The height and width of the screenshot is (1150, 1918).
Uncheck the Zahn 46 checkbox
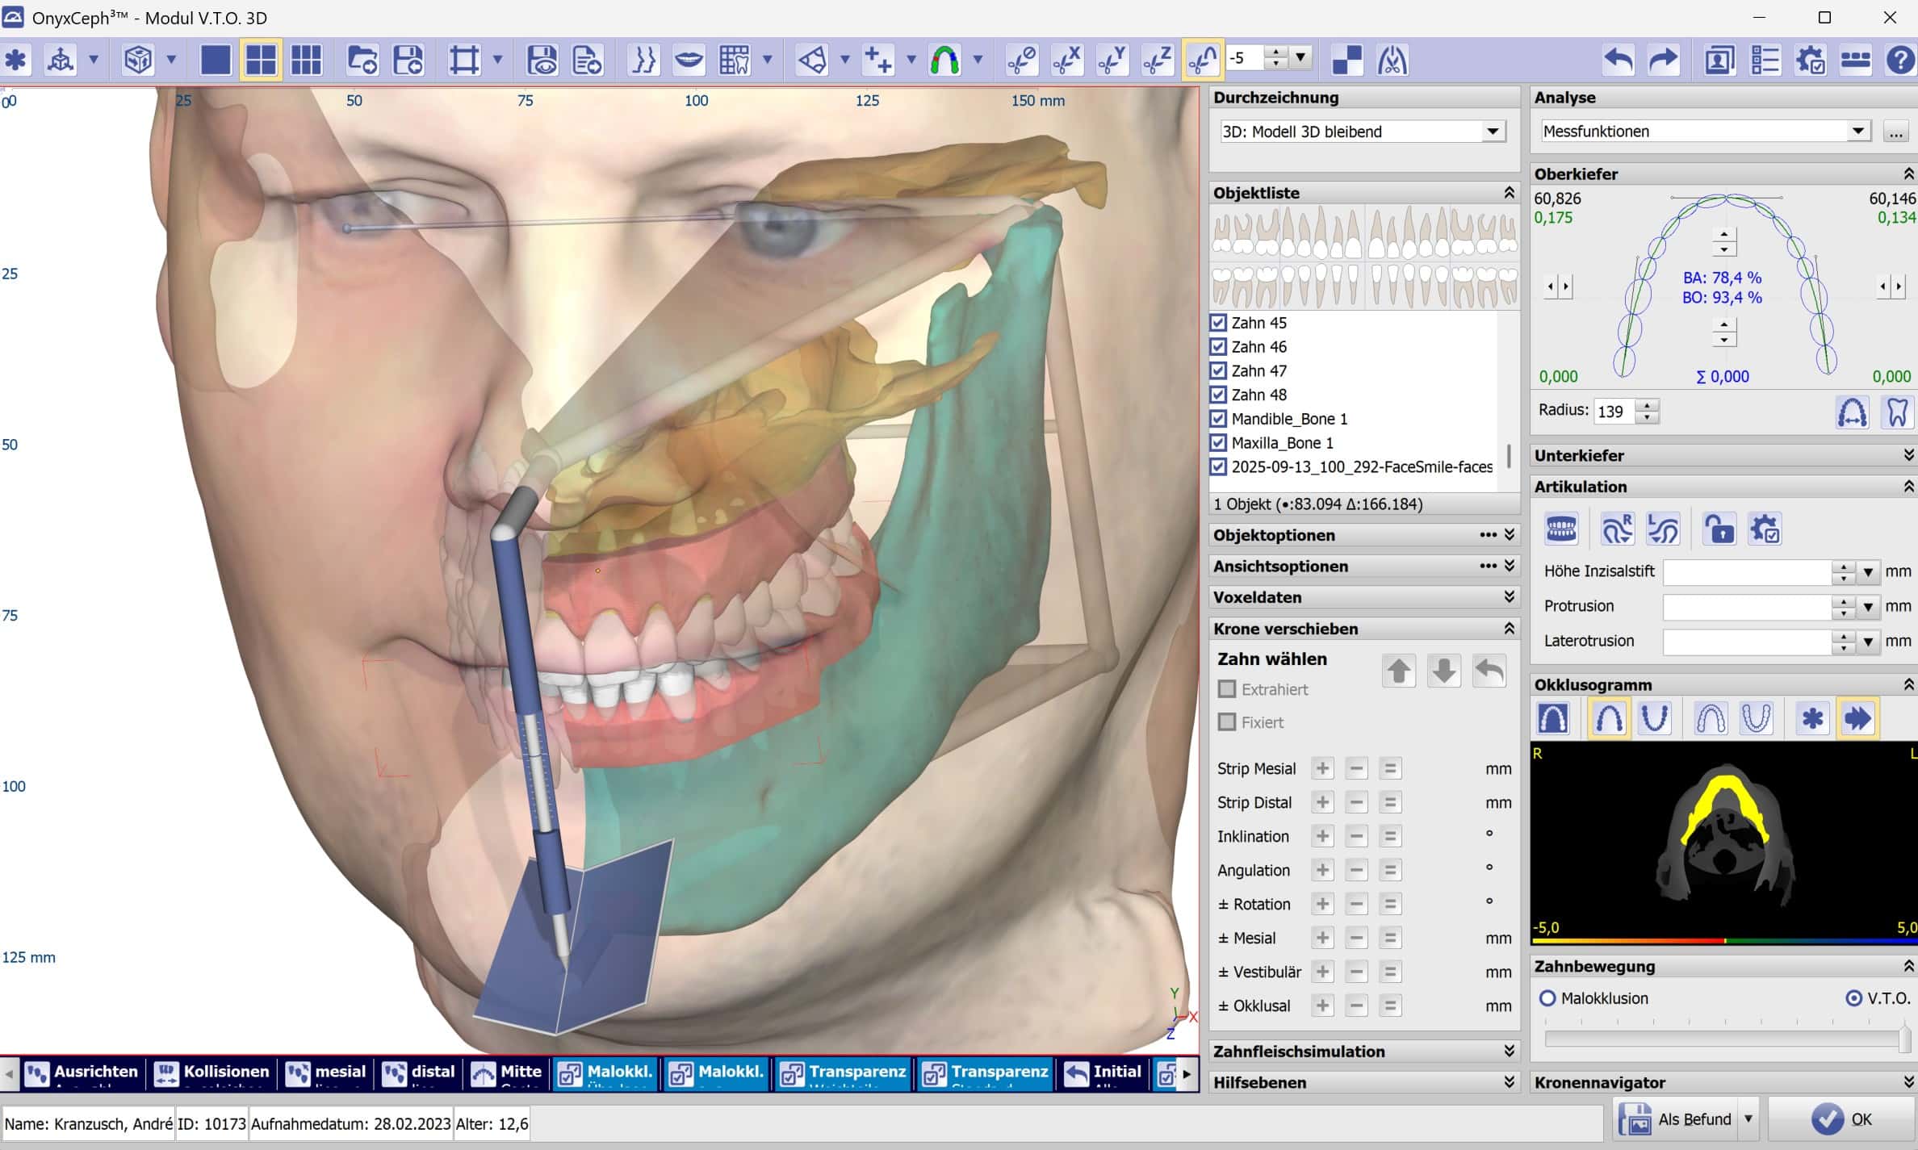tap(1219, 347)
